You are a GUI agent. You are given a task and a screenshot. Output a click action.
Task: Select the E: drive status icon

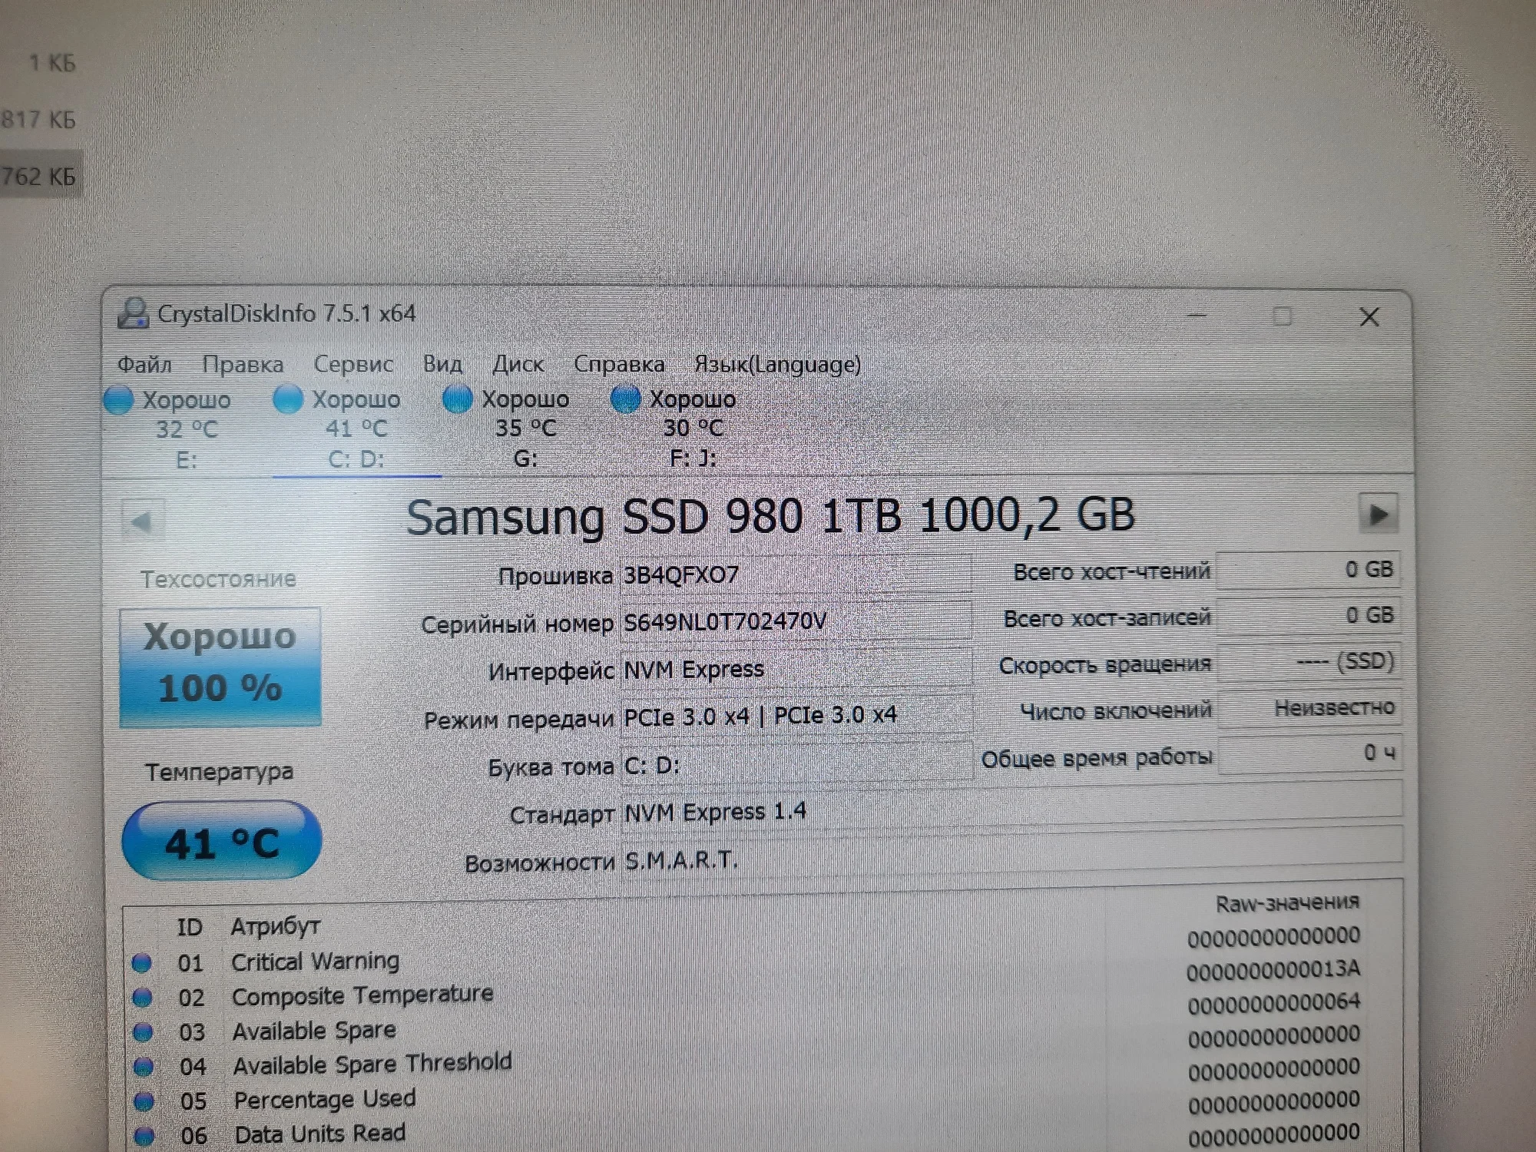(119, 400)
